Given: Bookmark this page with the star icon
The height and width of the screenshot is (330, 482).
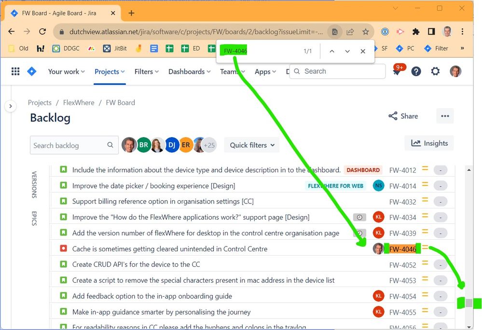Looking at the screenshot, I should point(366,32).
